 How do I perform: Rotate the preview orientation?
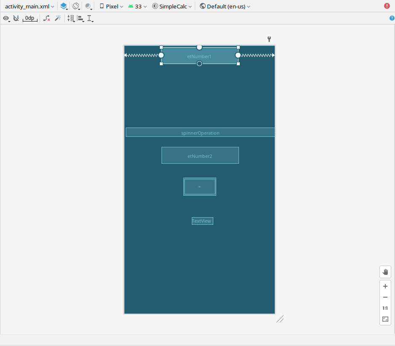coord(75,6)
